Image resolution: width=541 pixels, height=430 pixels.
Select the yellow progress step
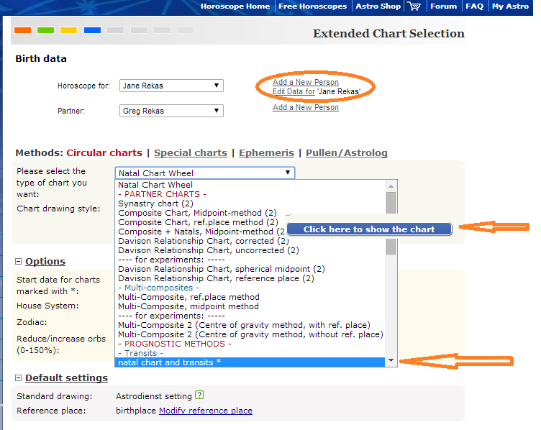68,30
